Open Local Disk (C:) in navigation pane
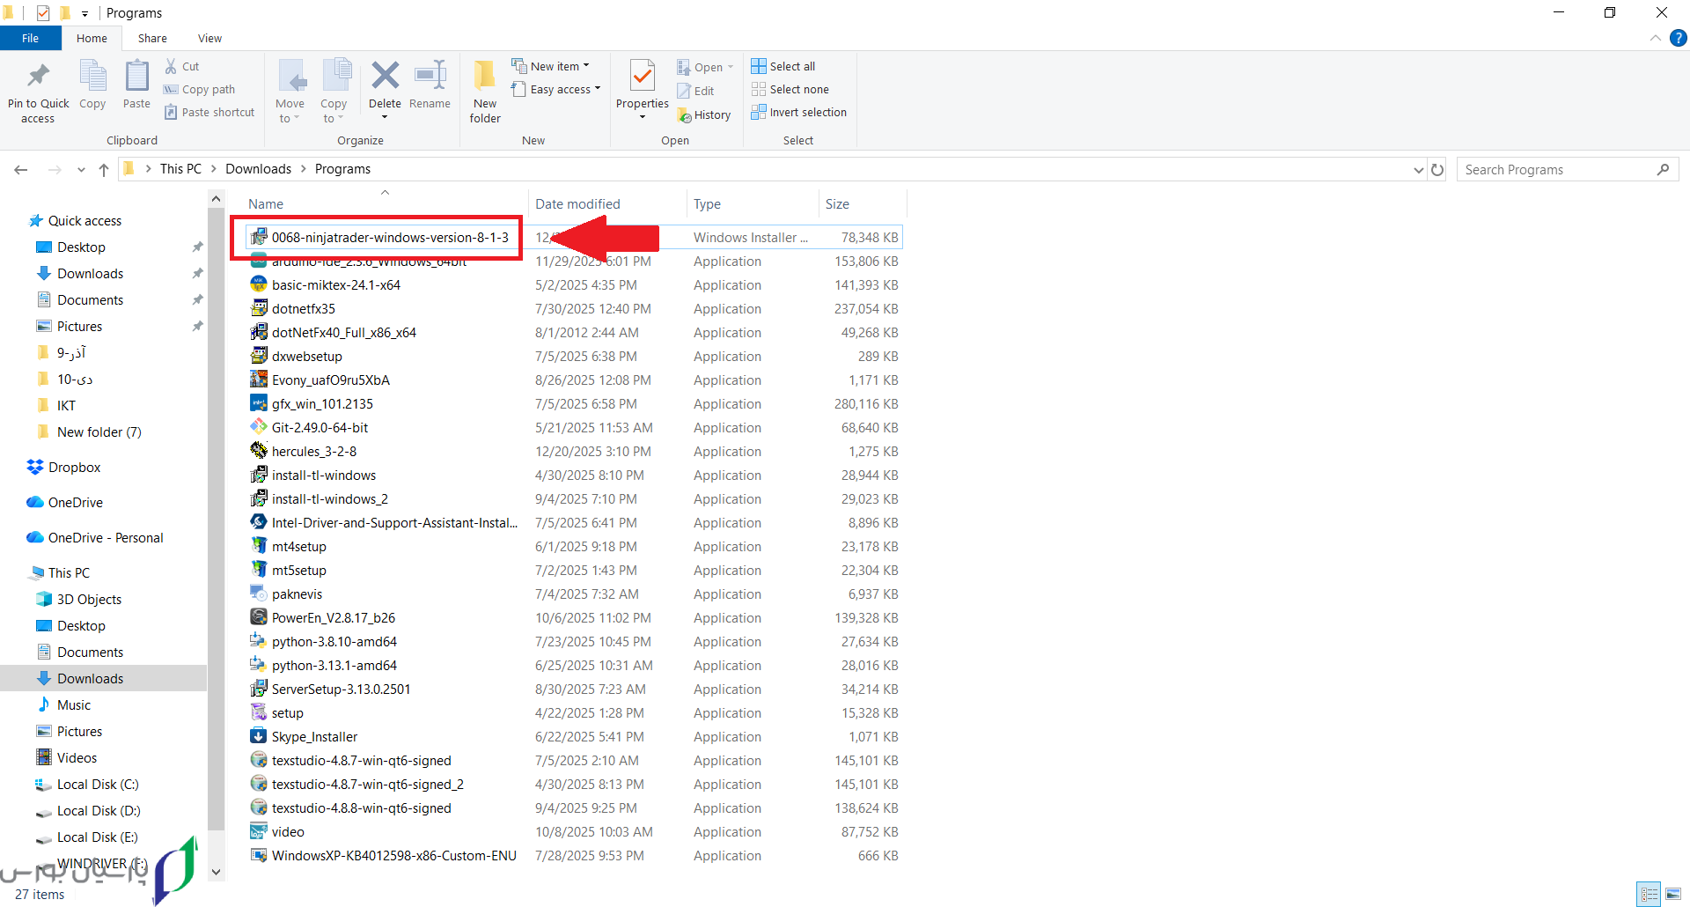1690x907 pixels. coord(98,784)
